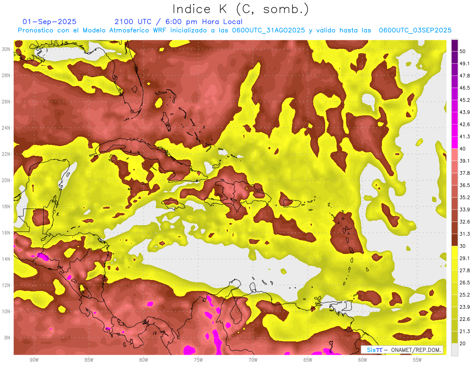Click the '8N' latitude label
Image resolution: width=473 pixels, height=365 pixels.
coord(7,337)
